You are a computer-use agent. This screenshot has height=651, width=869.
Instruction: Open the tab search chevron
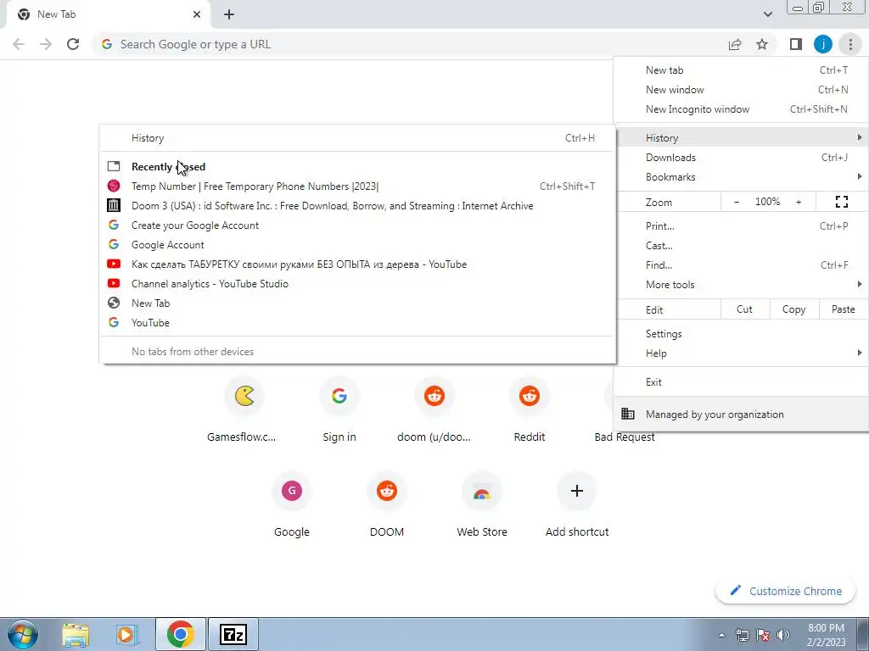[767, 14]
